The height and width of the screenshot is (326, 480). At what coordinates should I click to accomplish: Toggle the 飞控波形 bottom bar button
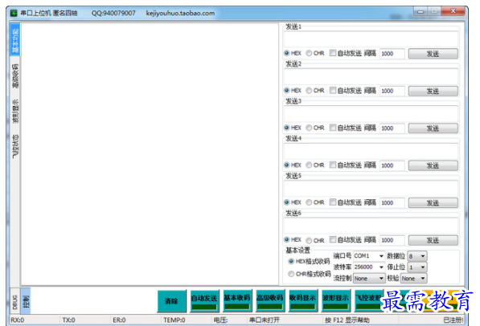(369, 301)
